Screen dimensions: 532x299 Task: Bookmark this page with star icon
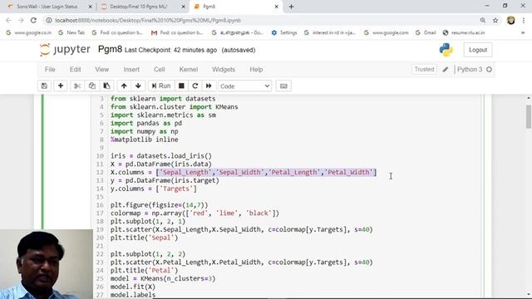pyautogui.click(x=495, y=20)
